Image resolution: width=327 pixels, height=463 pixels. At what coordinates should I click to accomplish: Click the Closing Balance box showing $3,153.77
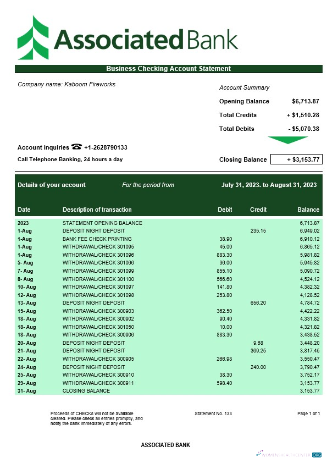296,159
